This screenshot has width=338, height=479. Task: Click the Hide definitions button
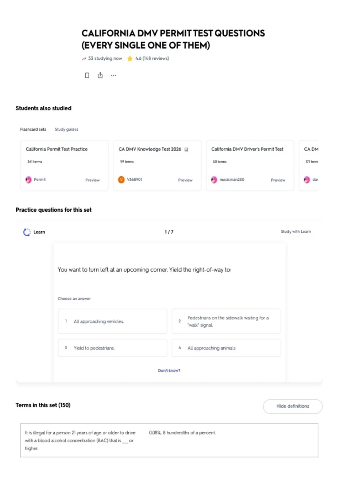pos(293,406)
